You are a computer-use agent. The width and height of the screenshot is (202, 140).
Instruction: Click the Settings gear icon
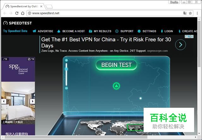pos(139,31)
